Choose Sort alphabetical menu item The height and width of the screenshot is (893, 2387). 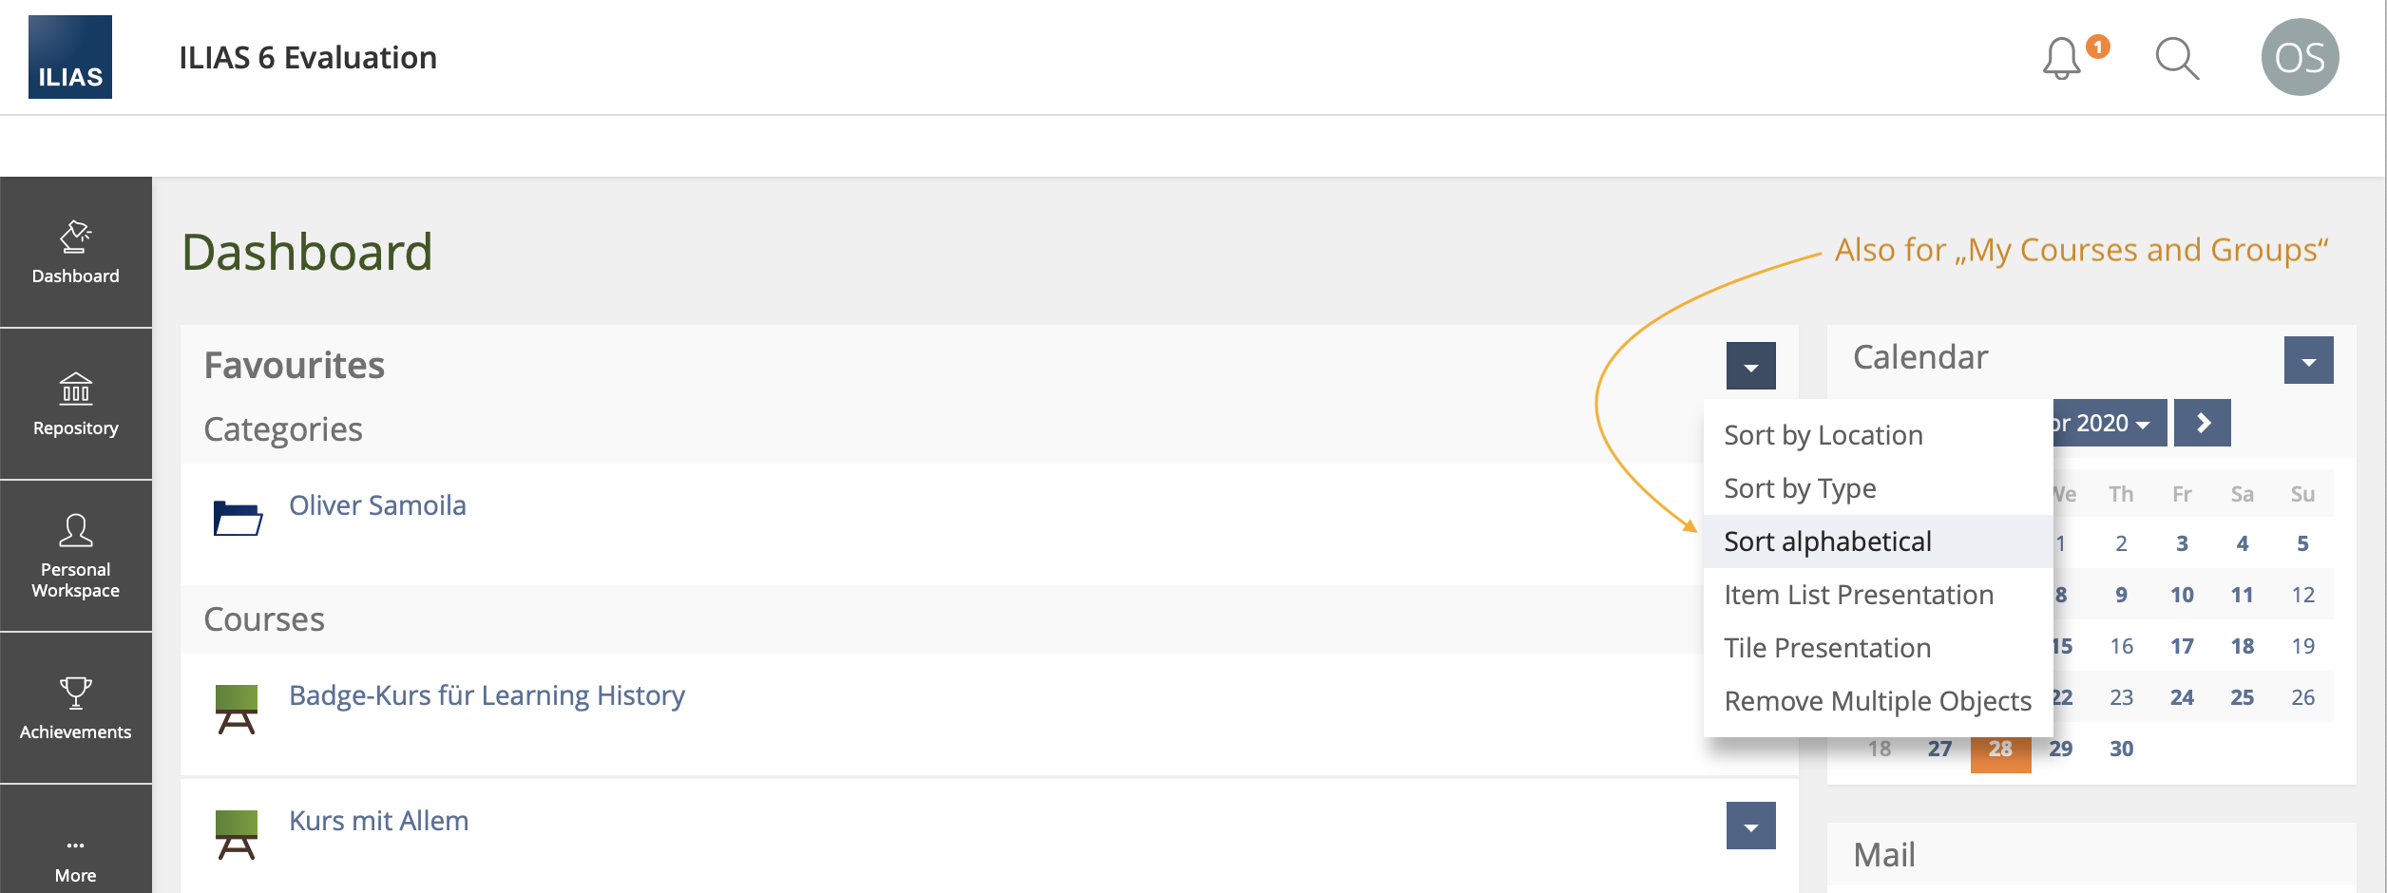click(x=1827, y=541)
